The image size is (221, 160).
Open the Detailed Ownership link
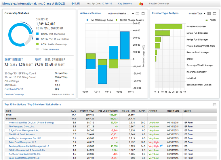(14, 94)
